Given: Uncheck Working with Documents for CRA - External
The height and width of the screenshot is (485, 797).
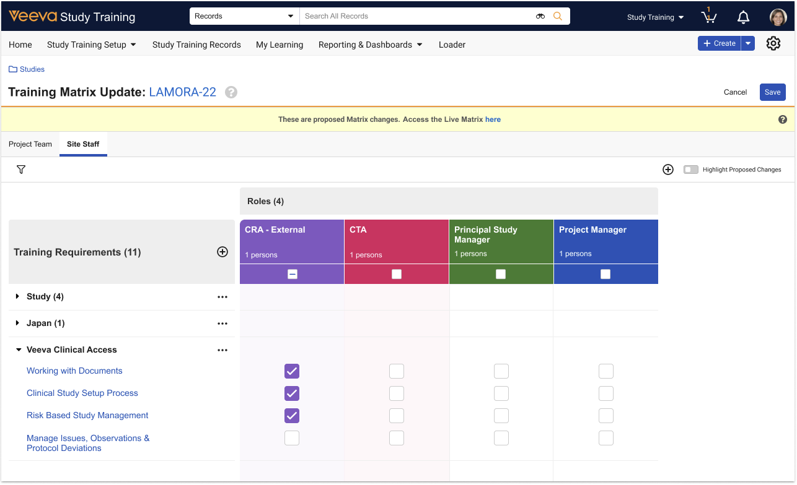Looking at the screenshot, I should click(292, 371).
